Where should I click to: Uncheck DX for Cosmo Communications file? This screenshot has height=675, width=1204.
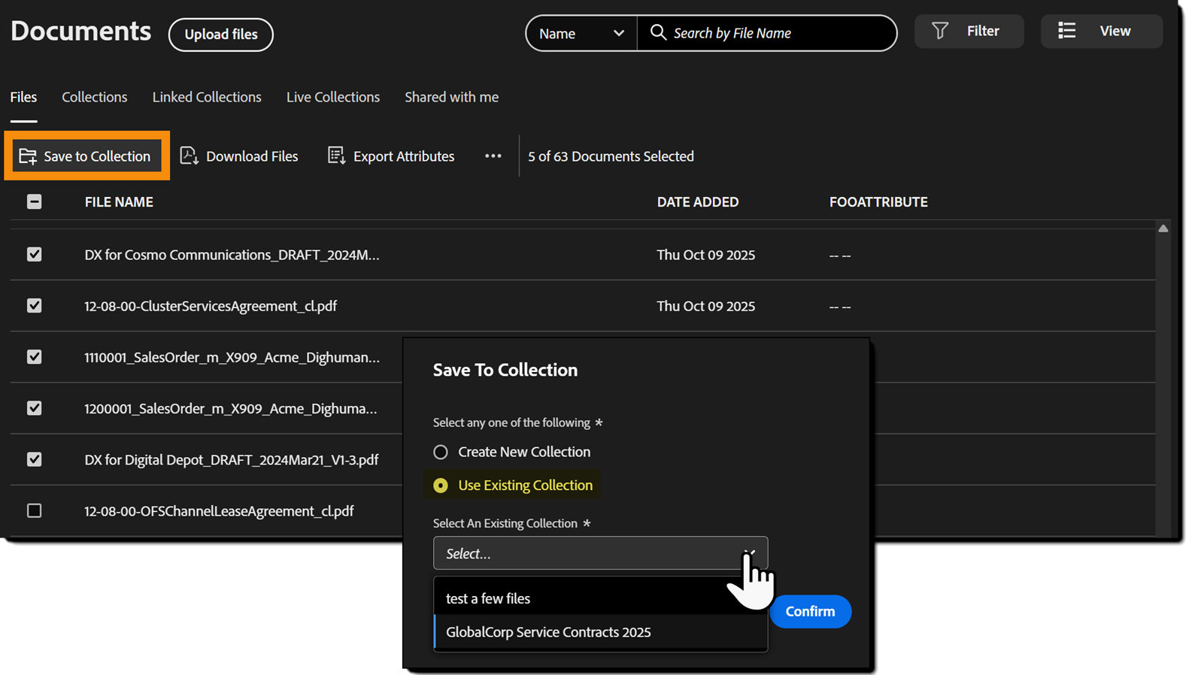pos(35,254)
